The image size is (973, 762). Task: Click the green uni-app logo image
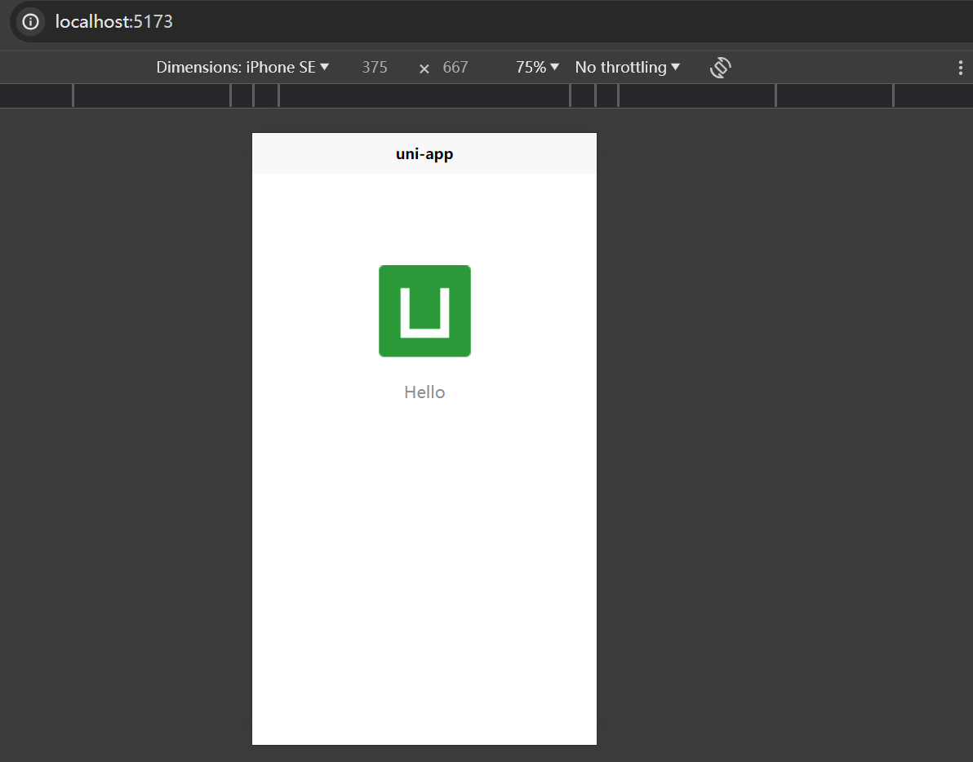point(424,311)
